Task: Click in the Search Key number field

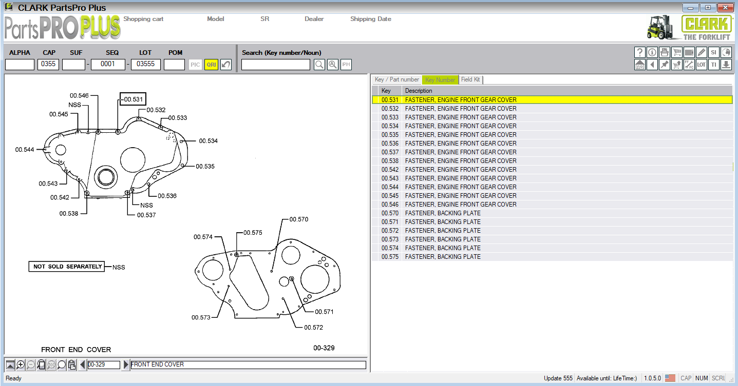Action: pyautogui.click(x=275, y=65)
